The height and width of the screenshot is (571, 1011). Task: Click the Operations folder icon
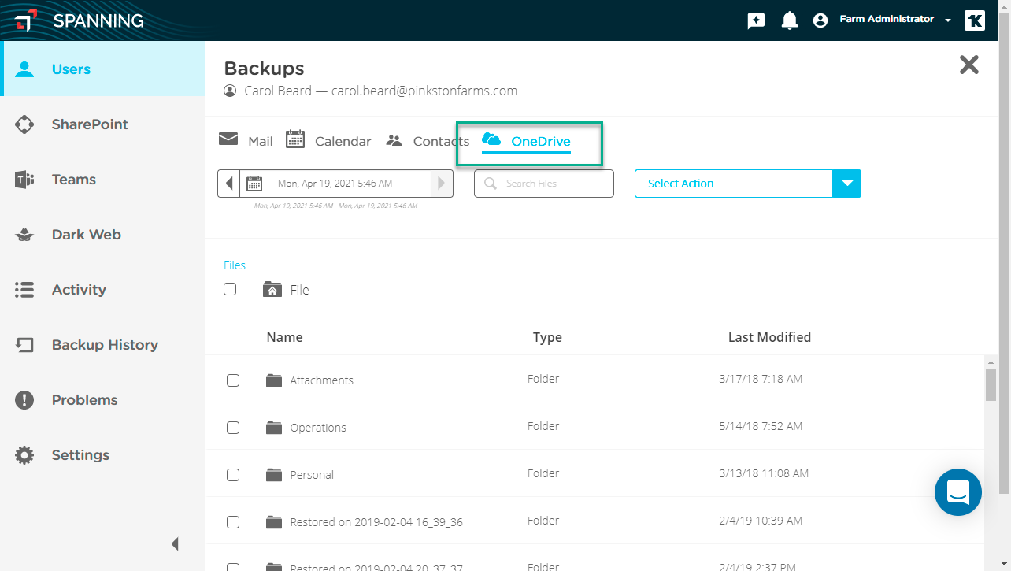click(x=274, y=428)
